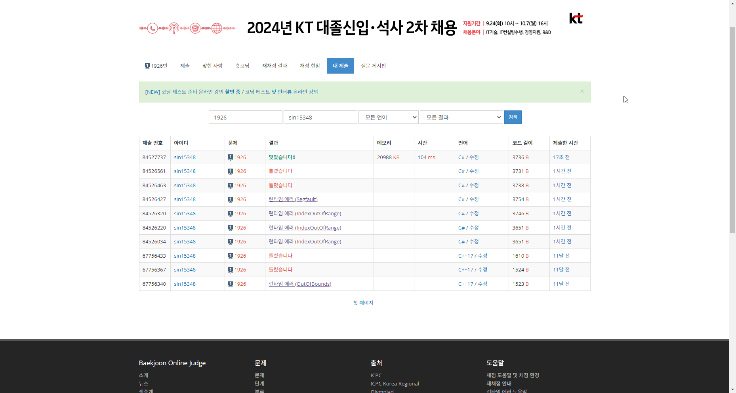Open the 재채점 결과 tab
The height and width of the screenshot is (393, 736).
275,66
